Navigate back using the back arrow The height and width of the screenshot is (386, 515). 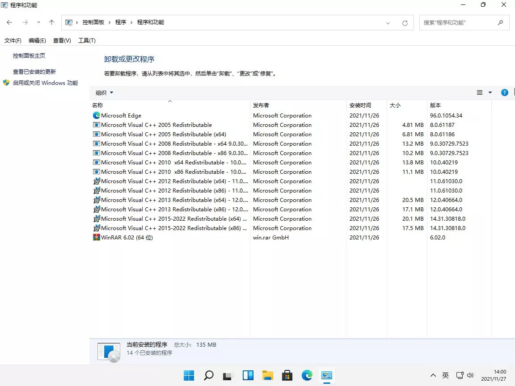pyautogui.click(x=9, y=22)
